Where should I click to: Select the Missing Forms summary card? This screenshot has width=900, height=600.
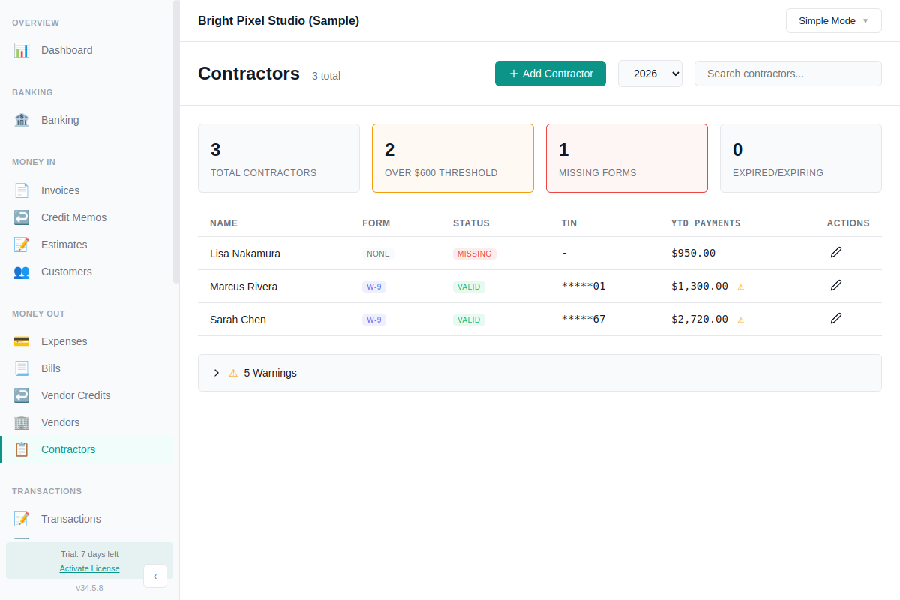click(x=626, y=158)
